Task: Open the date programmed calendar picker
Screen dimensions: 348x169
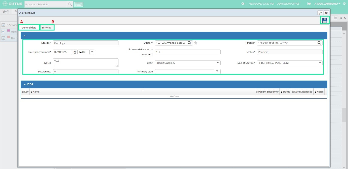Action: pos(75,52)
